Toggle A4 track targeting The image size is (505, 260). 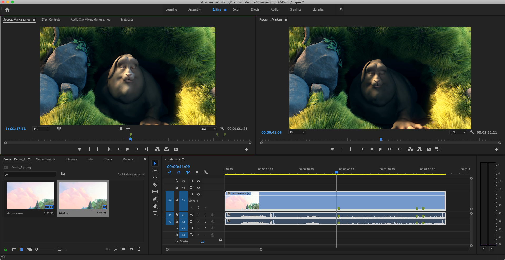coord(183,235)
